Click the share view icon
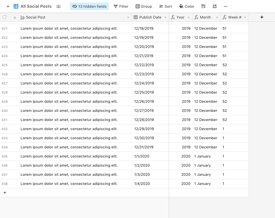 pyautogui.click(x=215, y=6)
